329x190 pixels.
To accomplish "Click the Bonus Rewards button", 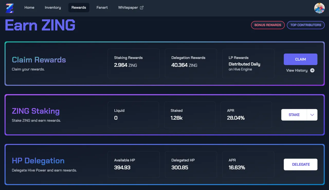I will coord(268,25).
